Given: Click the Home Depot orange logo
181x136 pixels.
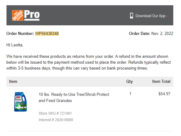Looking at the screenshot, I should pos(18,15).
